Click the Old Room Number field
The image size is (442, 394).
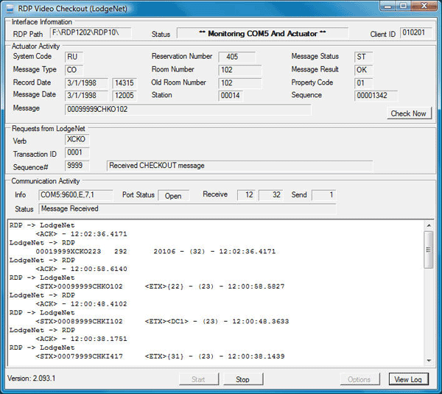tap(240, 83)
